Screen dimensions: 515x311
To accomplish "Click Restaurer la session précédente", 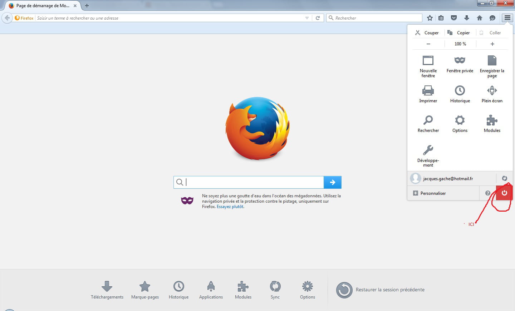I will (x=380, y=290).
